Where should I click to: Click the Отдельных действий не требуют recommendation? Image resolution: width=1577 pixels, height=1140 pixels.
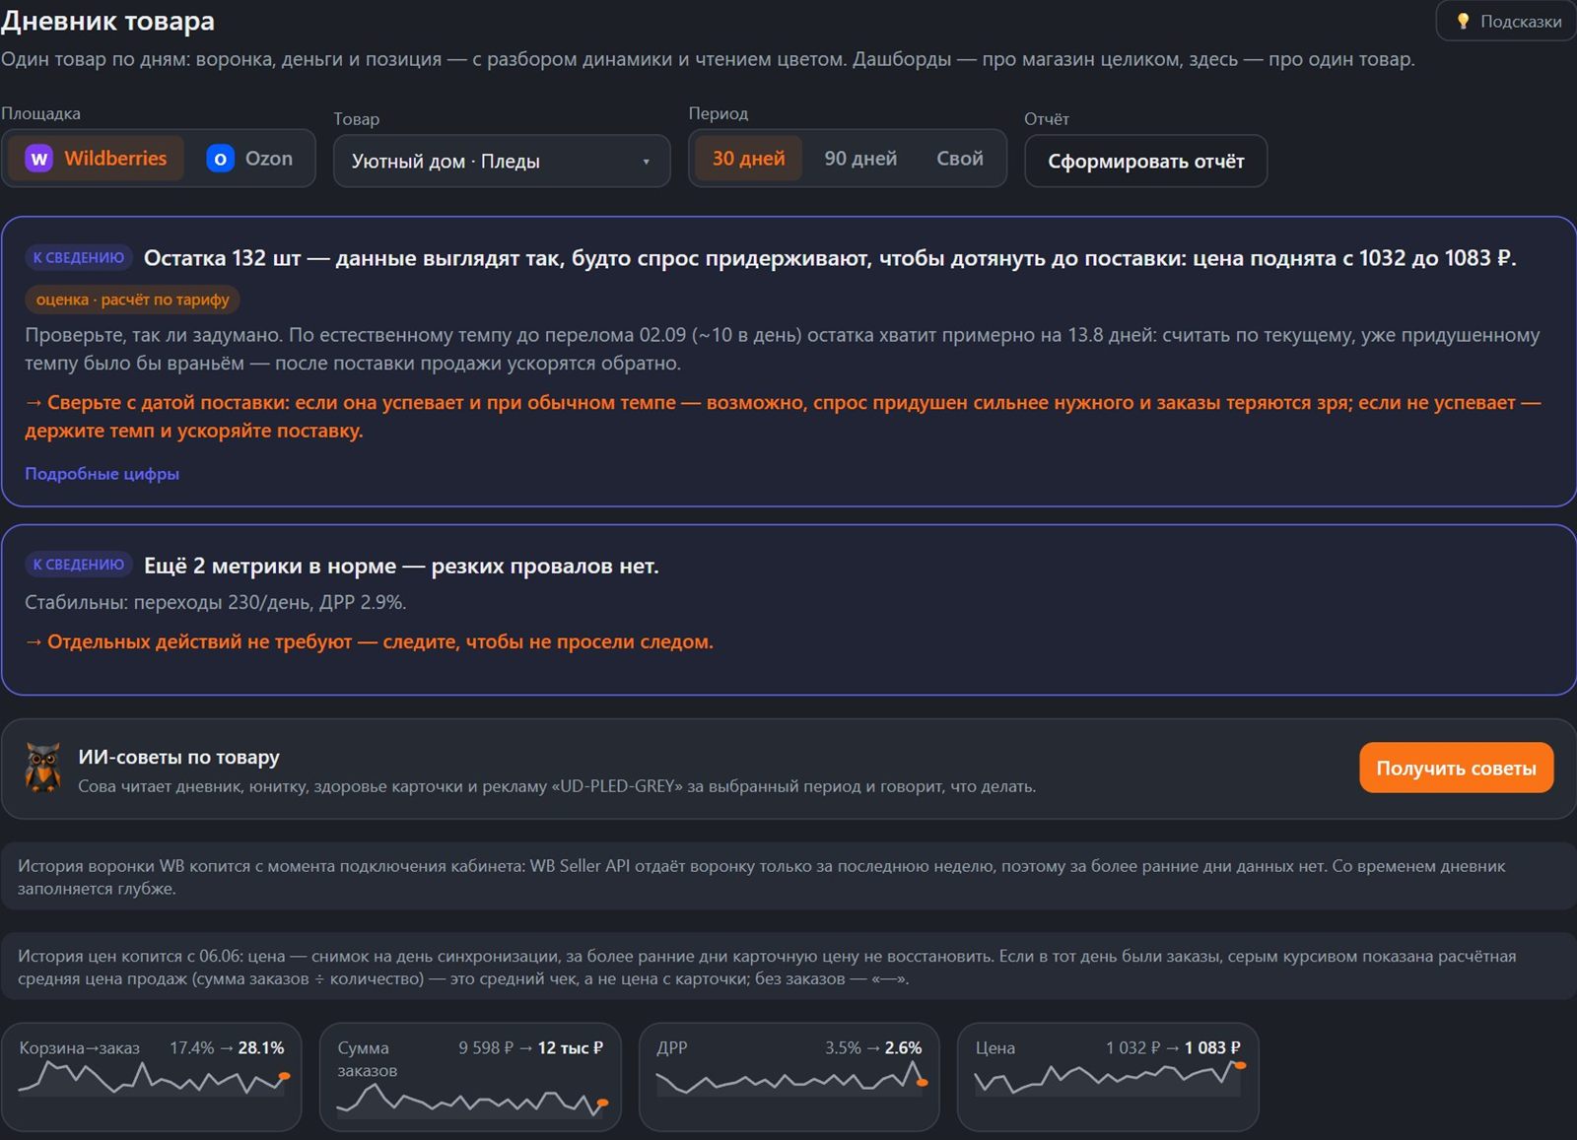tap(369, 641)
